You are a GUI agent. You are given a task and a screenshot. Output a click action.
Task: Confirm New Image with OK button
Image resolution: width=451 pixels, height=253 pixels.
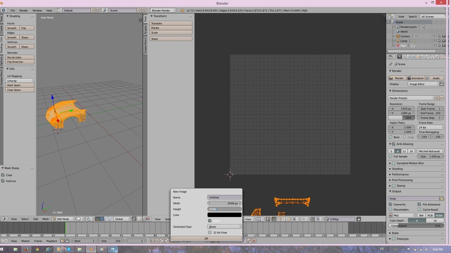click(x=206, y=239)
